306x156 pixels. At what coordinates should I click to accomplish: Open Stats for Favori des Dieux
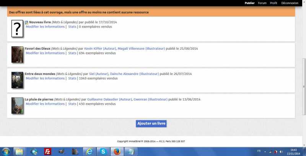coord(72,53)
